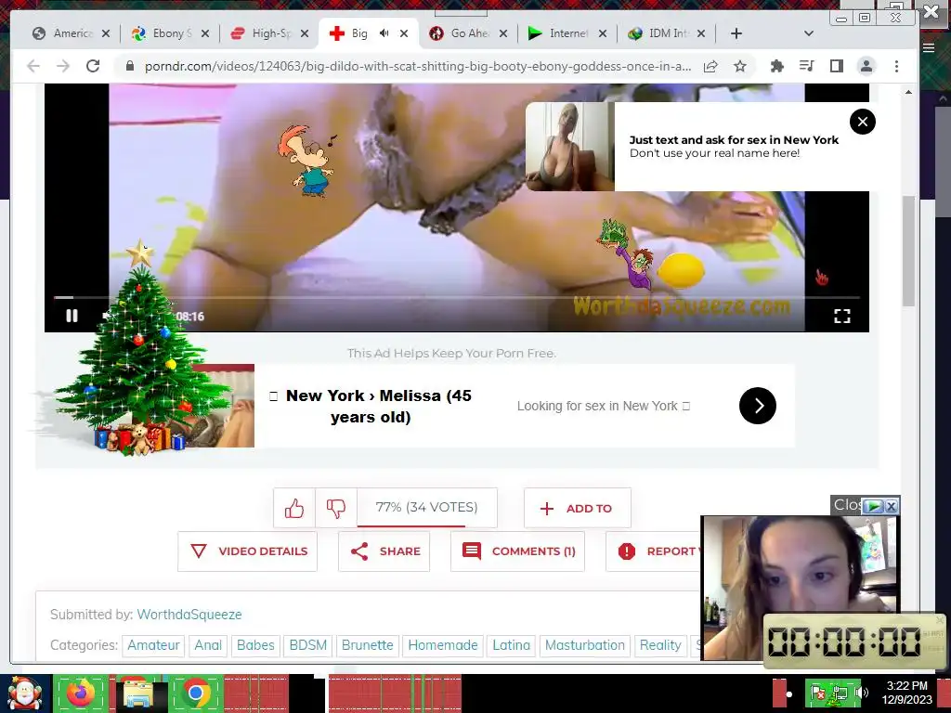
Task: Click the browser forward arrow
Action: coord(63,66)
